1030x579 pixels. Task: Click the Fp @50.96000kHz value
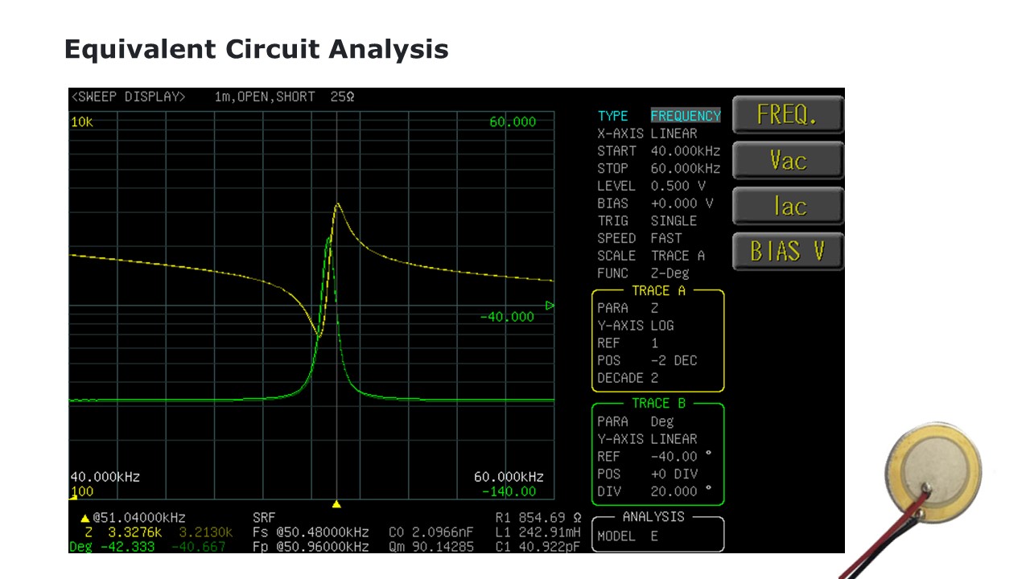[x=311, y=547]
